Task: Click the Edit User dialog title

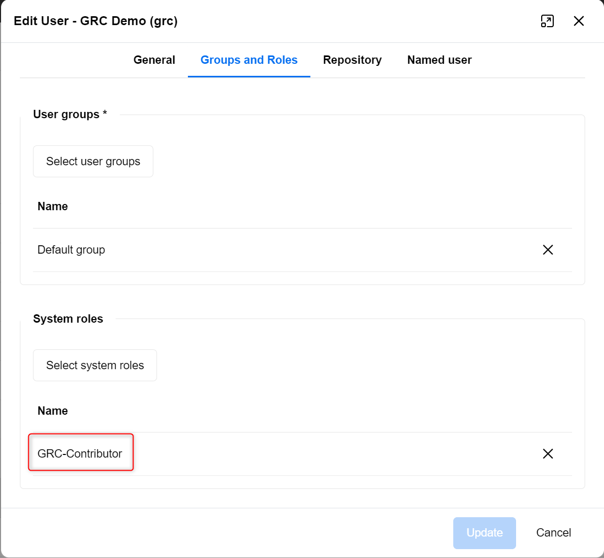Action: [x=96, y=21]
